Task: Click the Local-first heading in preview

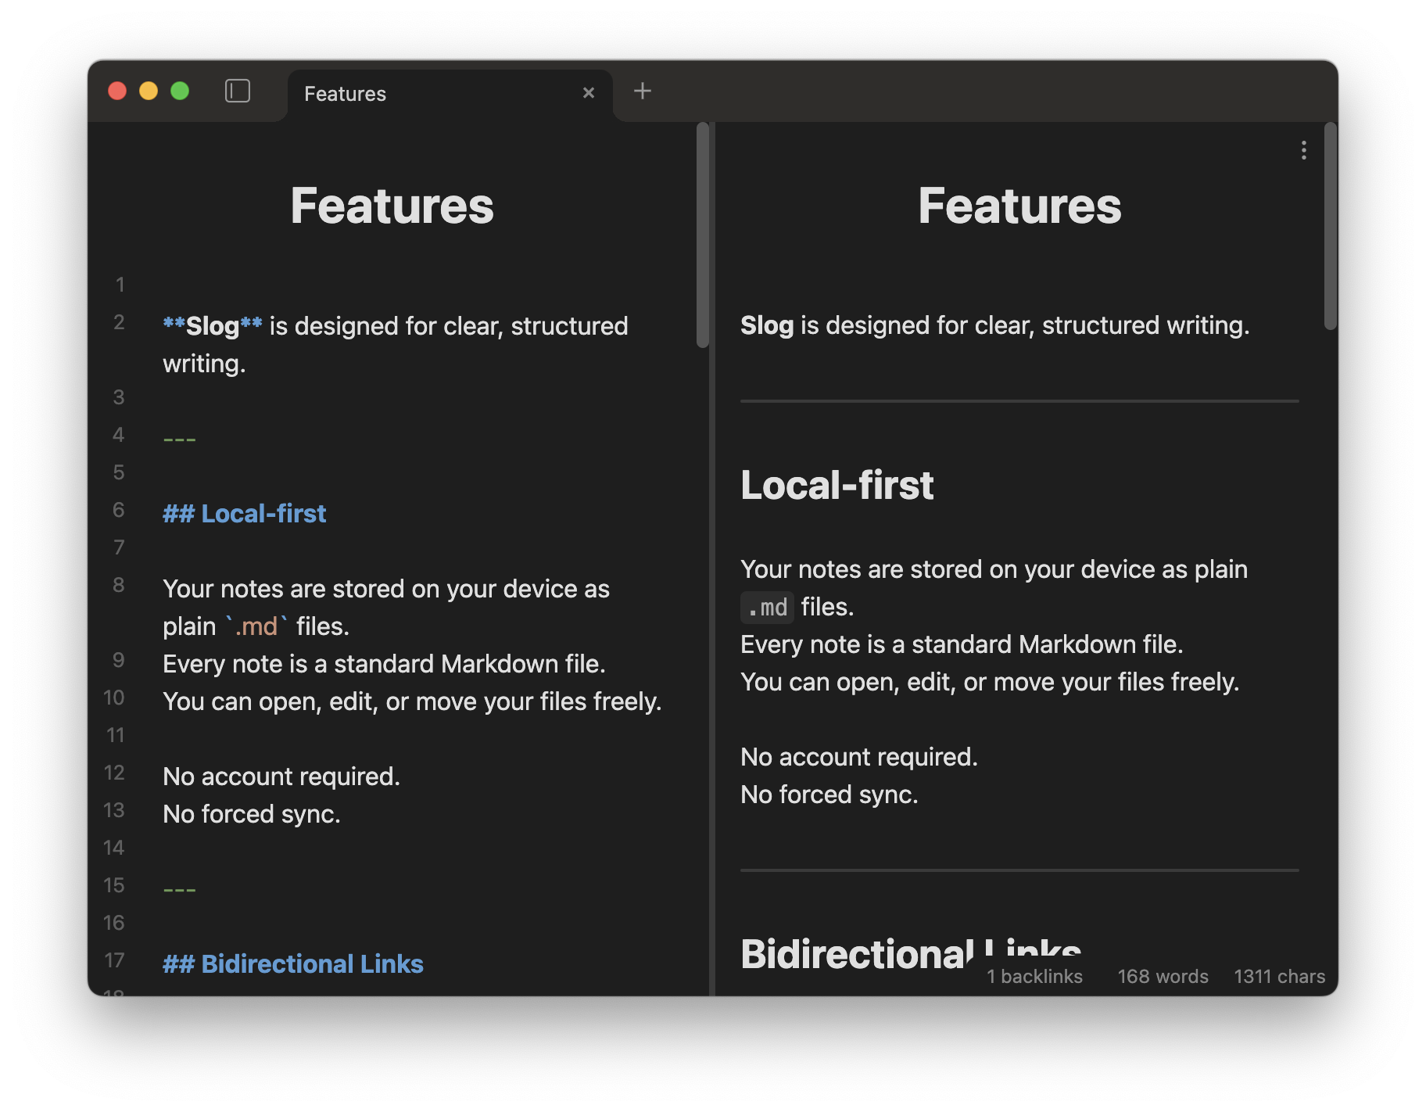Action: pyautogui.click(x=837, y=486)
